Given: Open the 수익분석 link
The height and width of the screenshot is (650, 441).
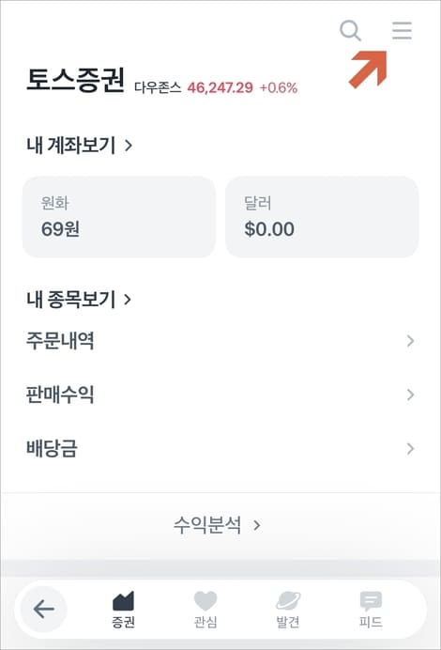Looking at the screenshot, I should coord(217,525).
